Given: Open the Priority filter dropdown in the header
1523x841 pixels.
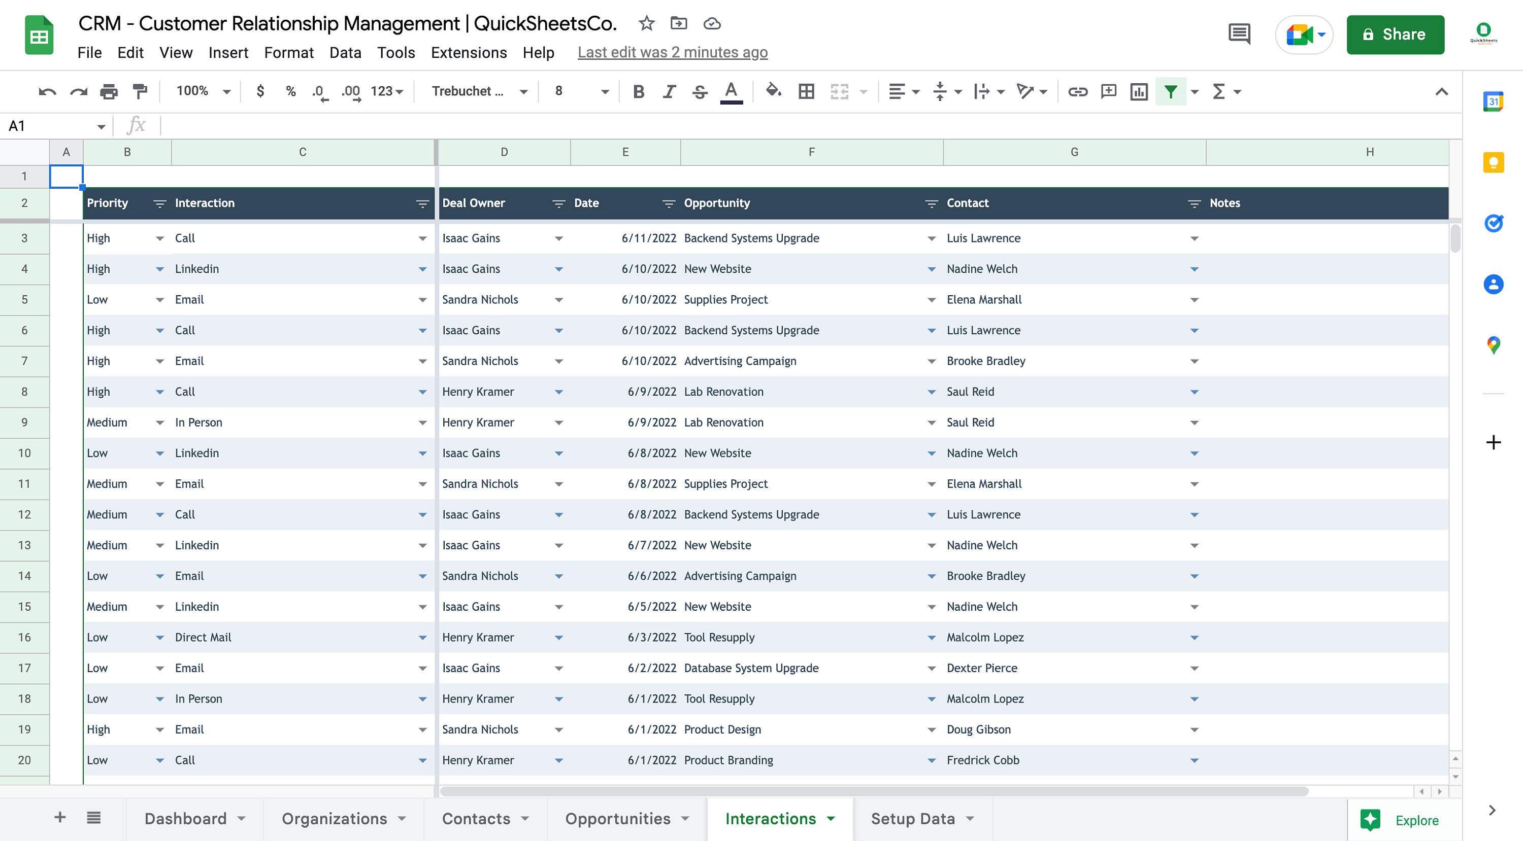Looking at the screenshot, I should coord(159,203).
